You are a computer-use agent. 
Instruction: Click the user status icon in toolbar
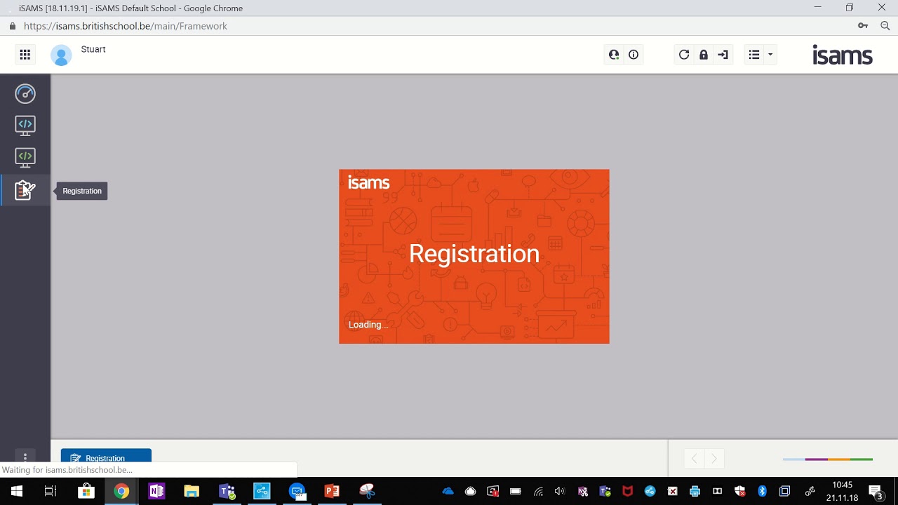coord(614,55)
